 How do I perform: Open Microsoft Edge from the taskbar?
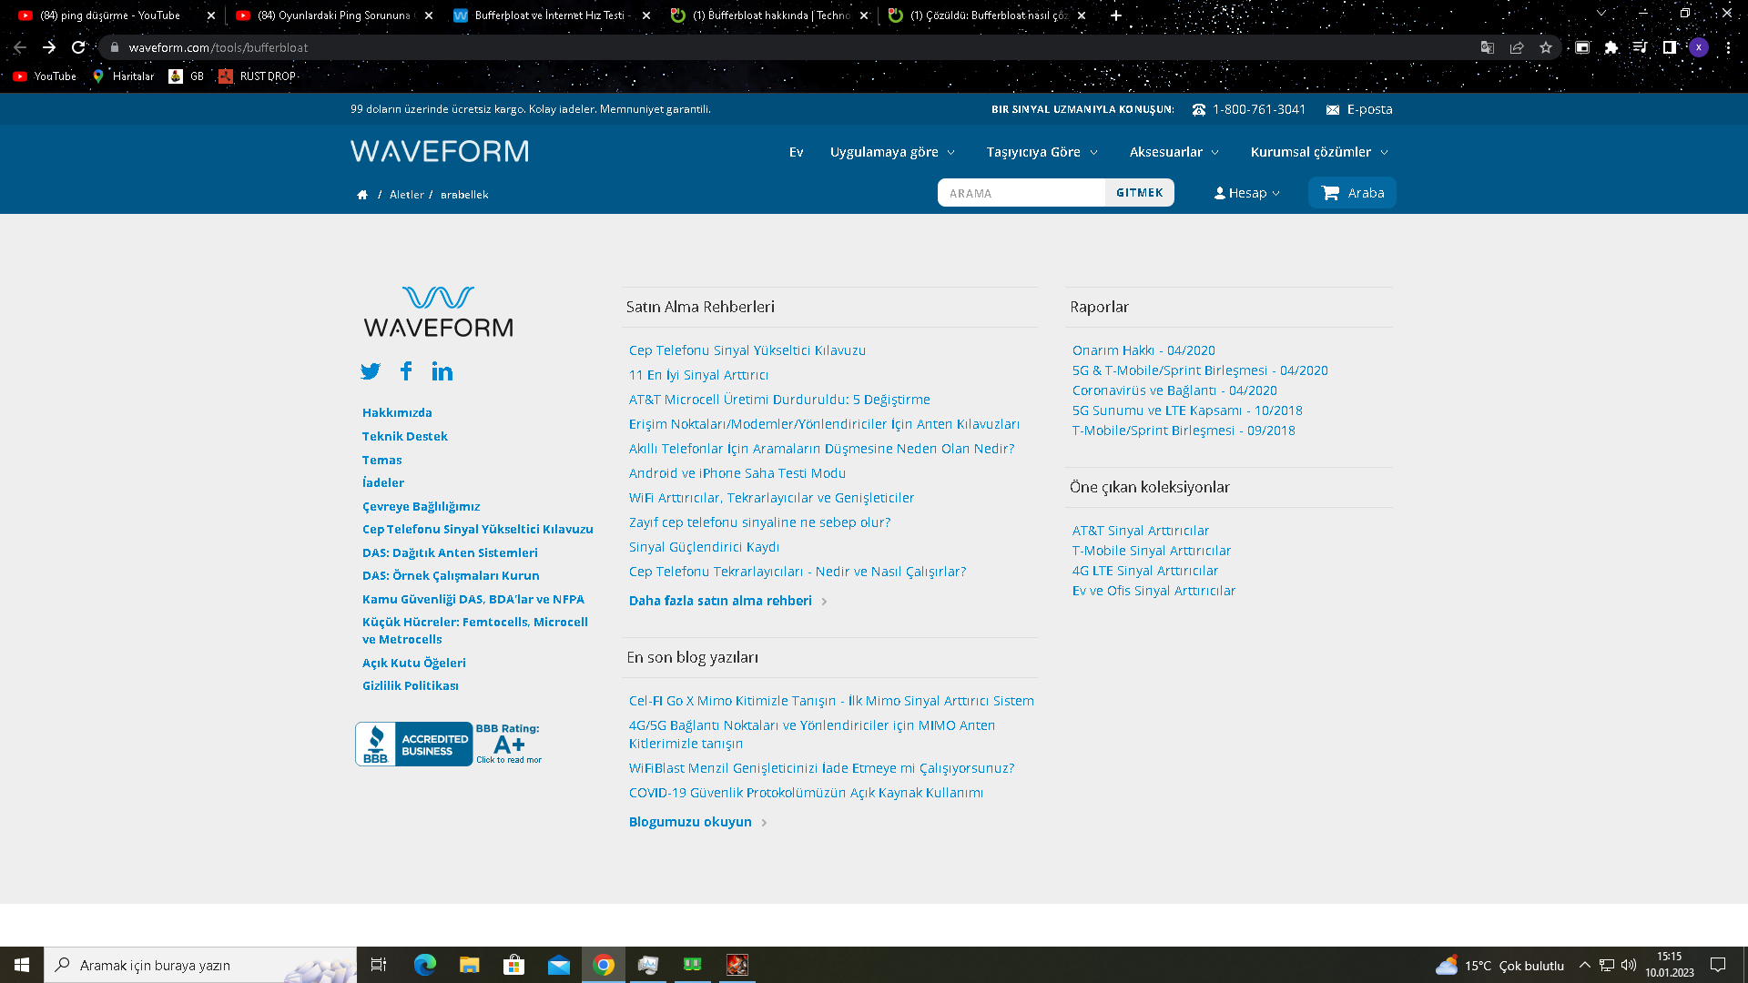(425, 965)
